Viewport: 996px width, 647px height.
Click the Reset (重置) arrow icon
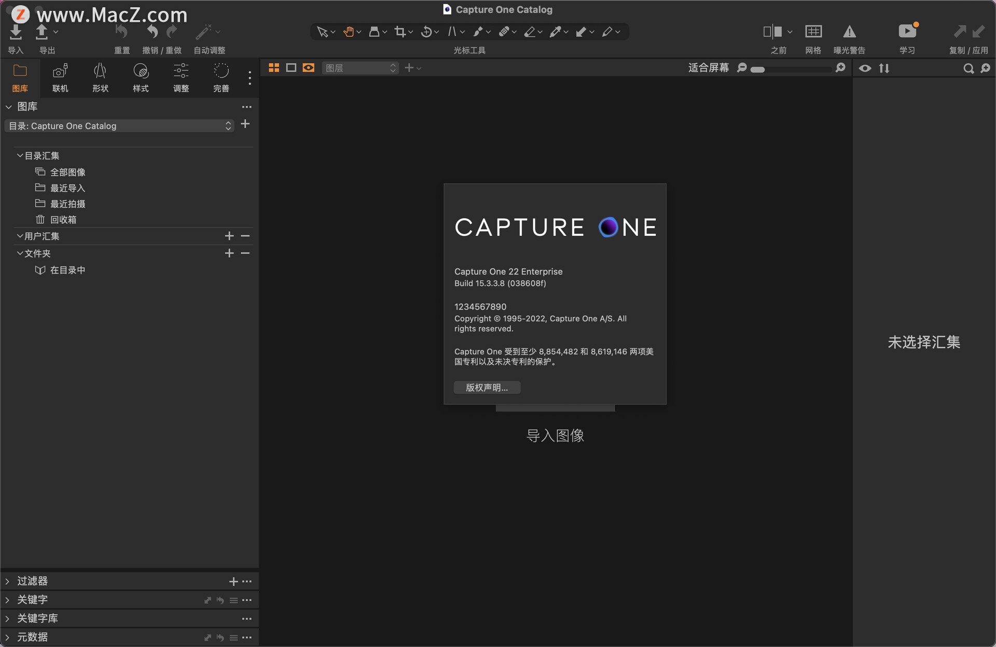coord(121,32)
